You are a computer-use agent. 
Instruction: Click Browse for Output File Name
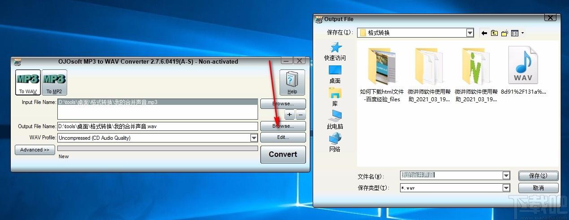click(283, 126)
